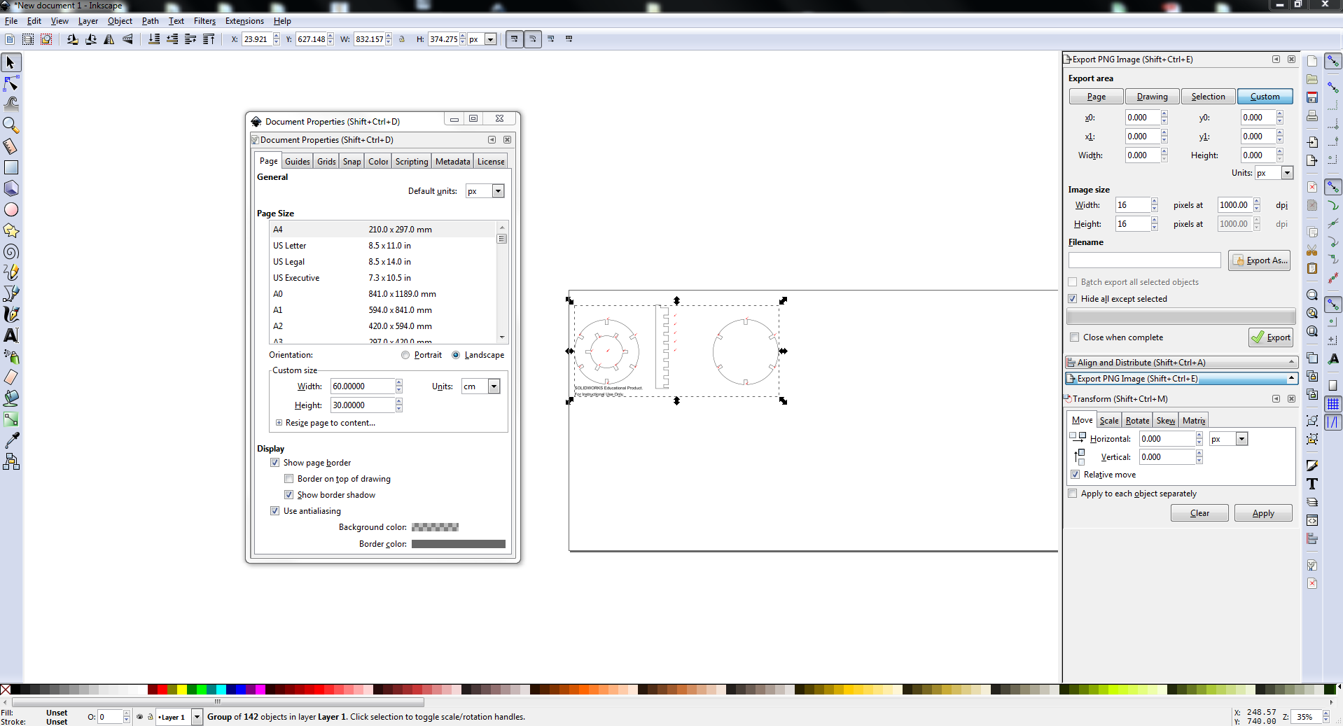
Task: Toggle Hide all except selected
Action: [x=1073, y=299]
